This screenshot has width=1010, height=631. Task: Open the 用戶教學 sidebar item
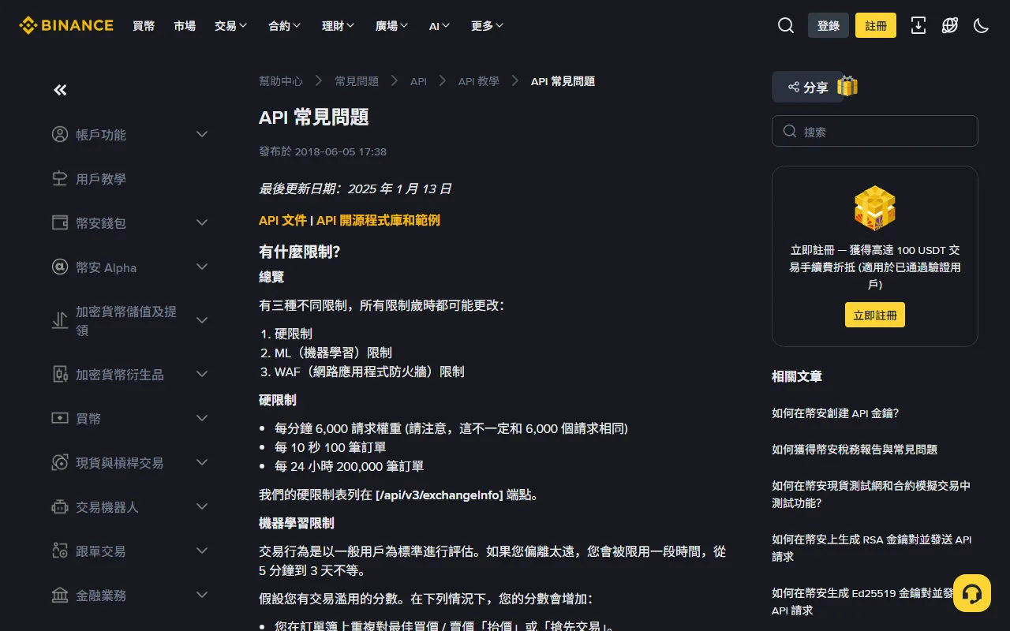(x=101, y=179)
